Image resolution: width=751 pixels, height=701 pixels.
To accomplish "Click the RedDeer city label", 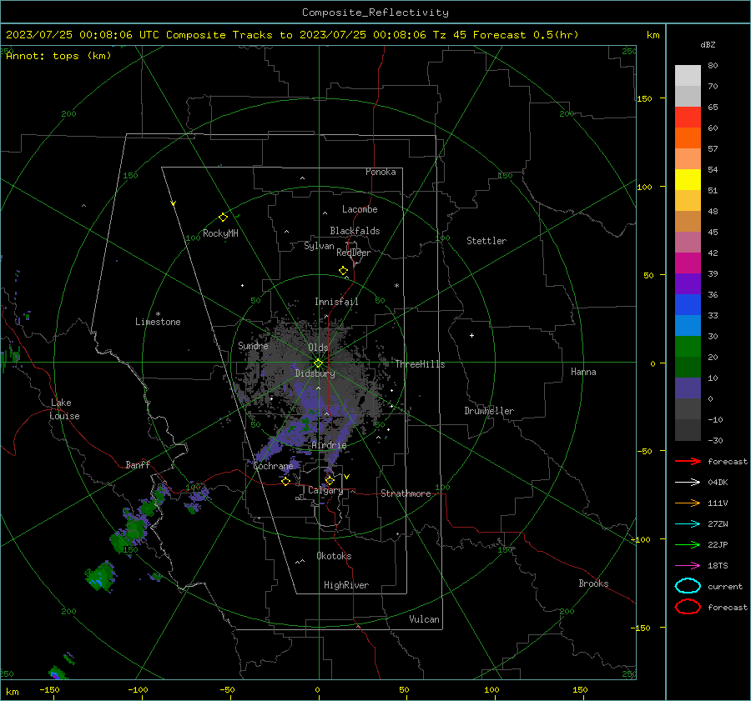I will coord(354,253).
